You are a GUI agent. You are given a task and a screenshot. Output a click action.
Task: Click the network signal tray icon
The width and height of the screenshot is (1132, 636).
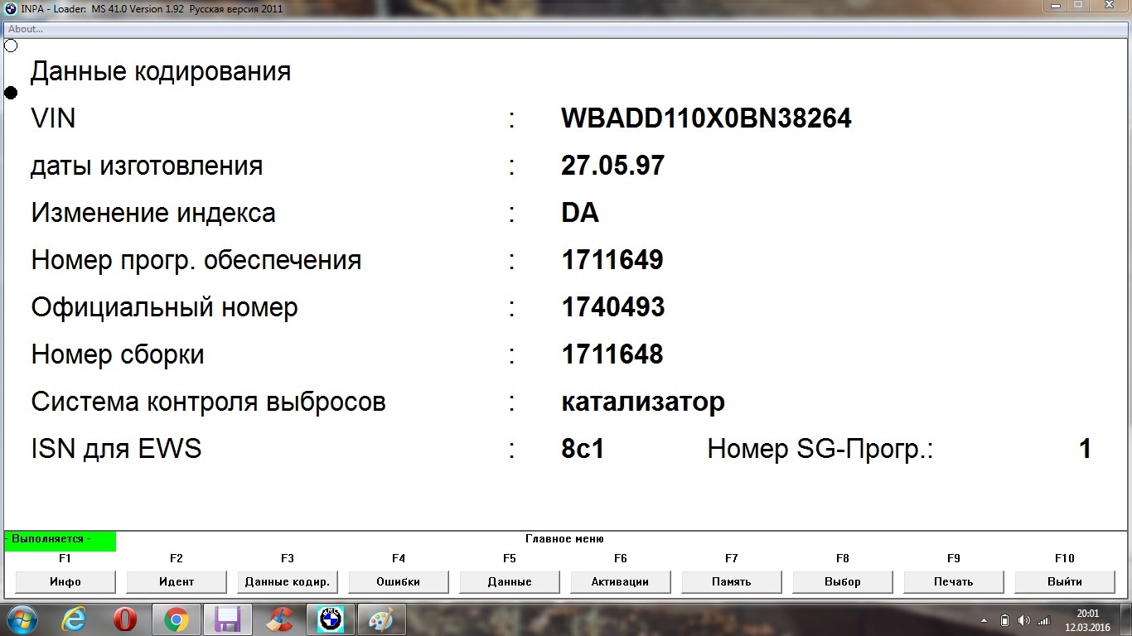pos(1043,619)
